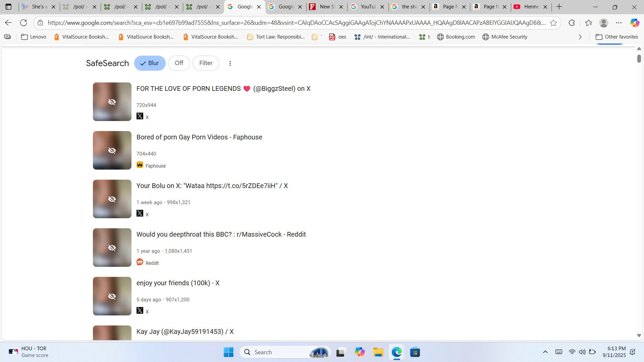Open SafeSearch more options three-dot menu
This screenshot has height=362, width=644.
(x=230, y=63)
